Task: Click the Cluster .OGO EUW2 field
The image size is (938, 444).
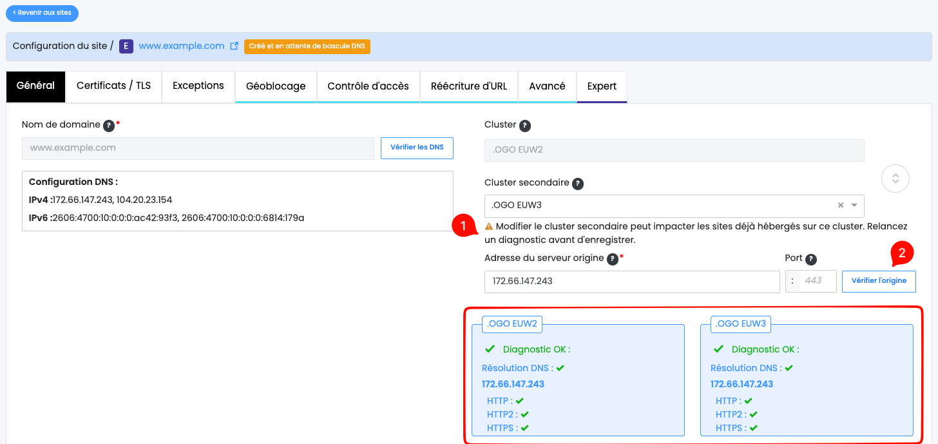Action: [x=675, y=150]
